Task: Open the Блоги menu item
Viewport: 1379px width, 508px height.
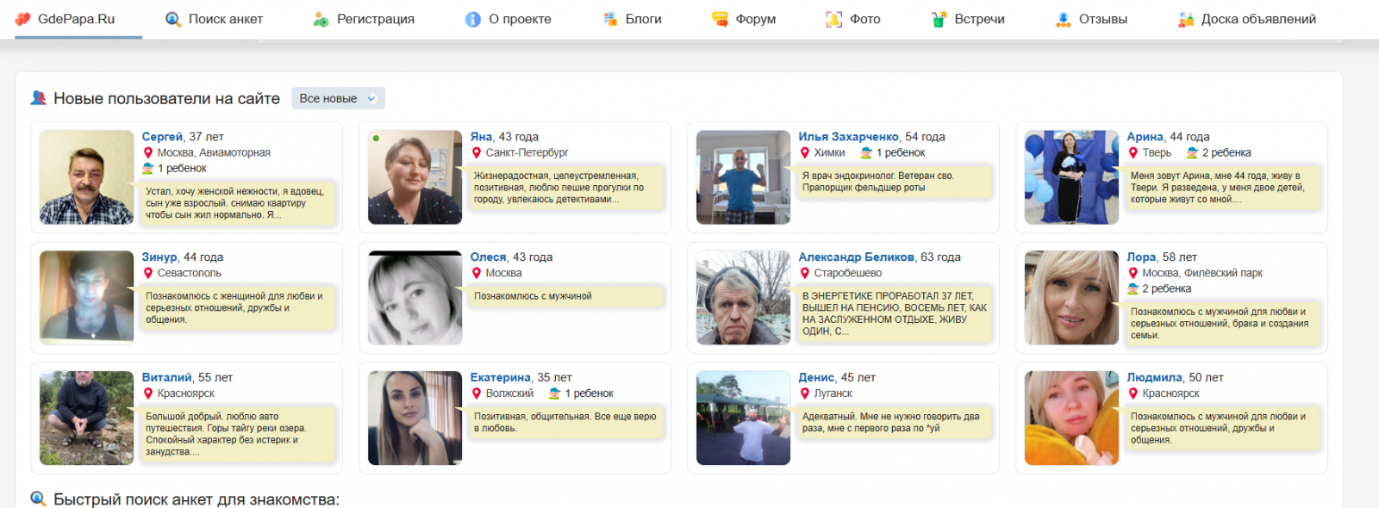Action: click(633, 19)
